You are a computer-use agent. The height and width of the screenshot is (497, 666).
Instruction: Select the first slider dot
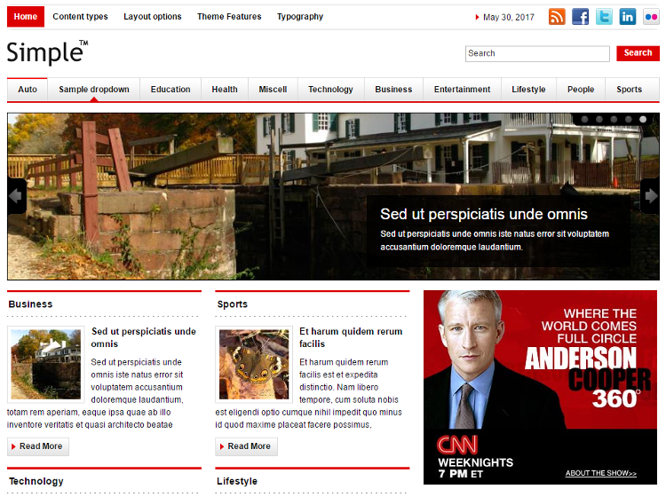click(x=585, y=119)
